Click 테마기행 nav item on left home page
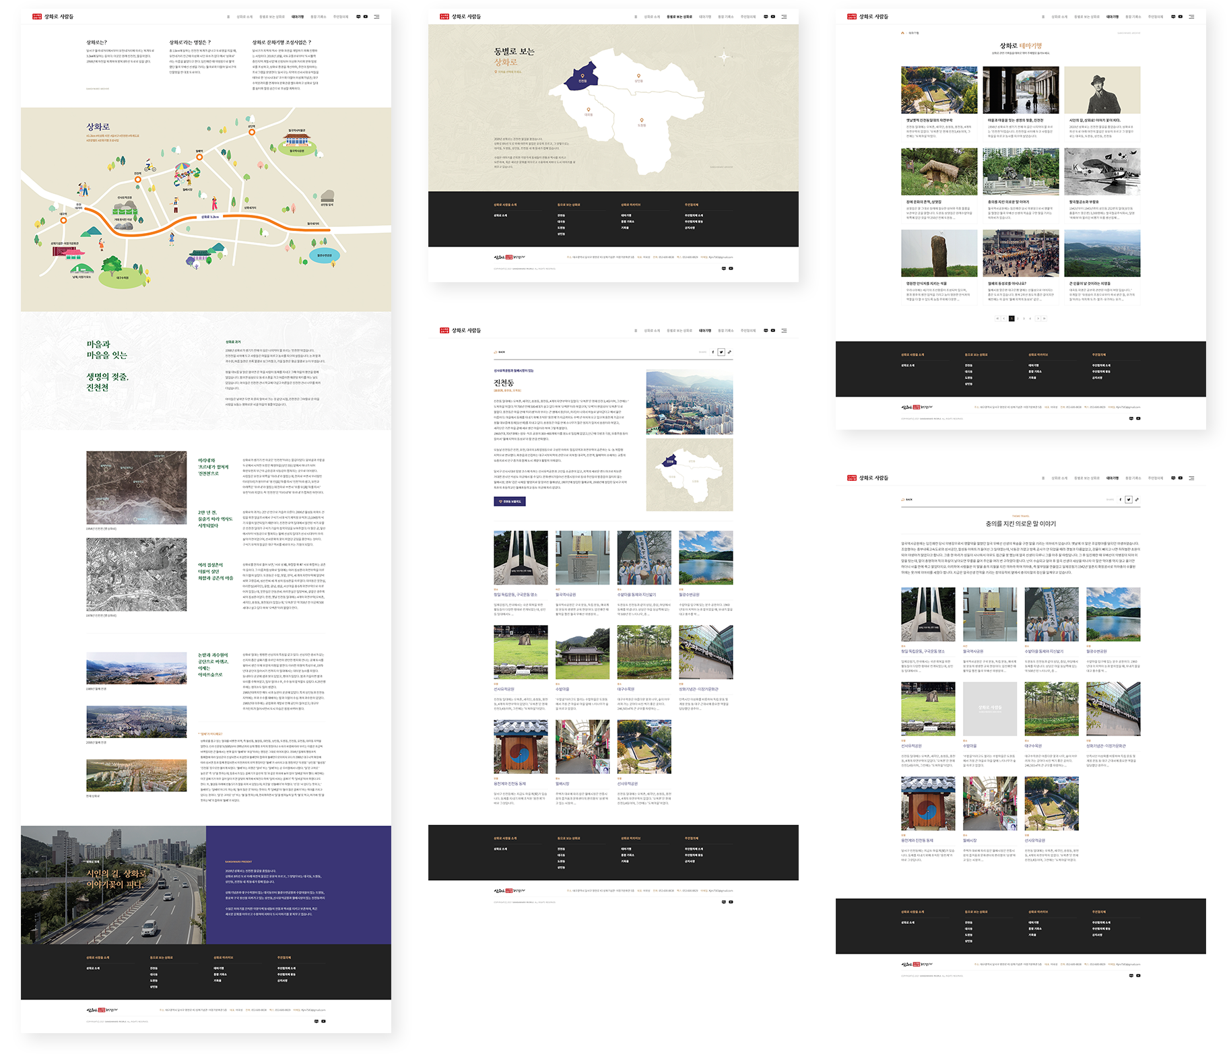This screenshot has width=1227, height=1054. 298,17
